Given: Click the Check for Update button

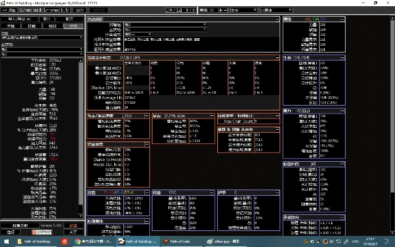Looking at the screenshot, I should pos(20,225).
